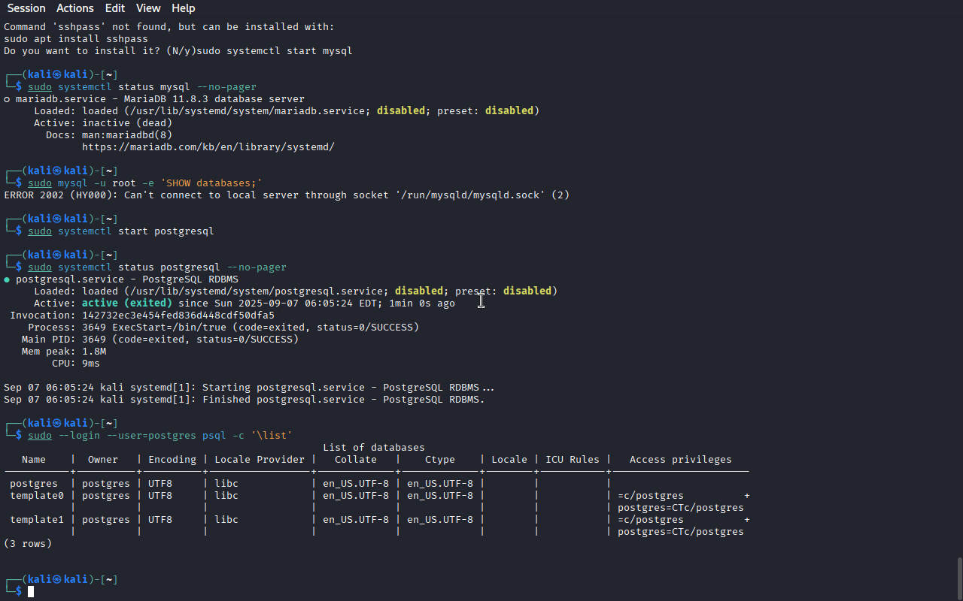Click the 'sudo systemctl start postgresql' command
Screen dimensions: 963x601
(121, 231)
